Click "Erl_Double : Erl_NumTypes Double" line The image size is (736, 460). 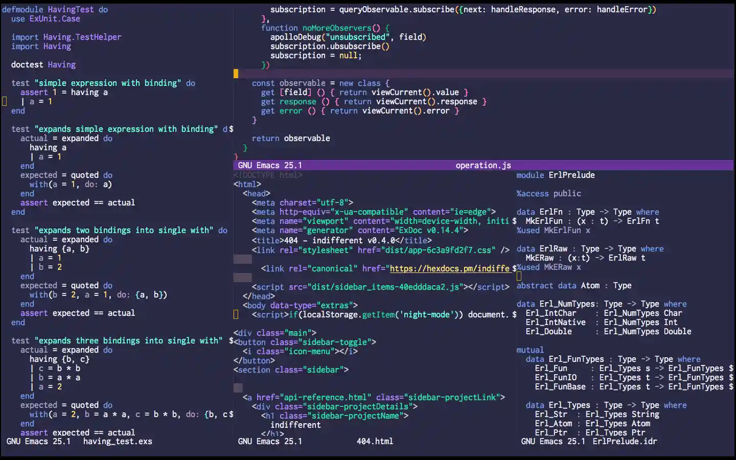[608, 331]
